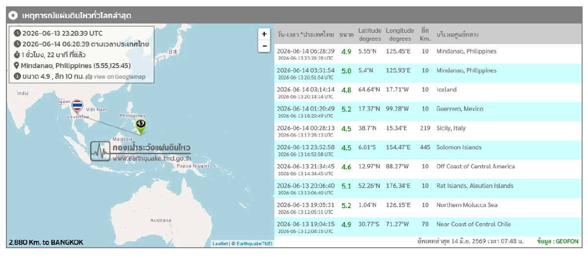Select the Rat Islands, Aleutian Islands row
Screen dimensions: 588x258
pyautogui.click(x=427, y=188)
